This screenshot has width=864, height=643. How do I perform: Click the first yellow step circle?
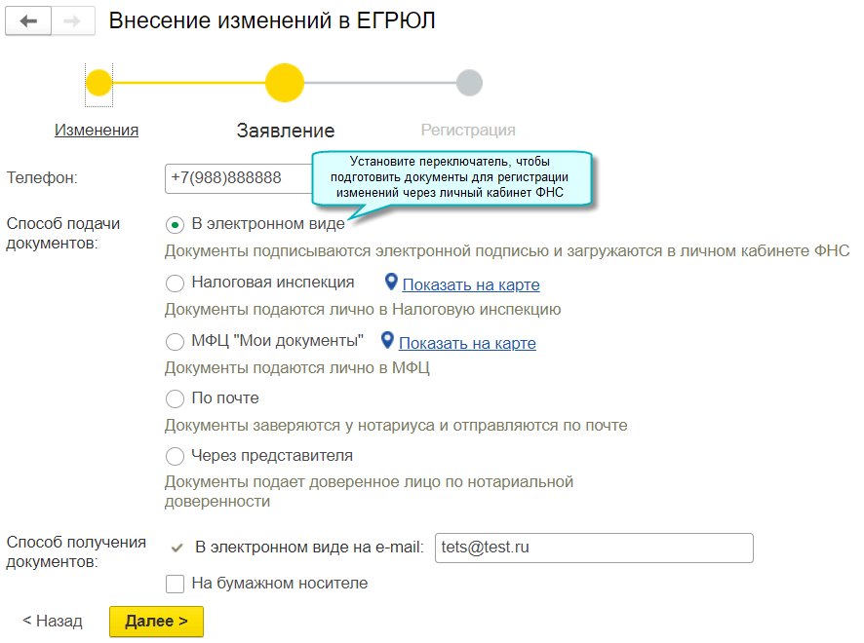[99, 83]
